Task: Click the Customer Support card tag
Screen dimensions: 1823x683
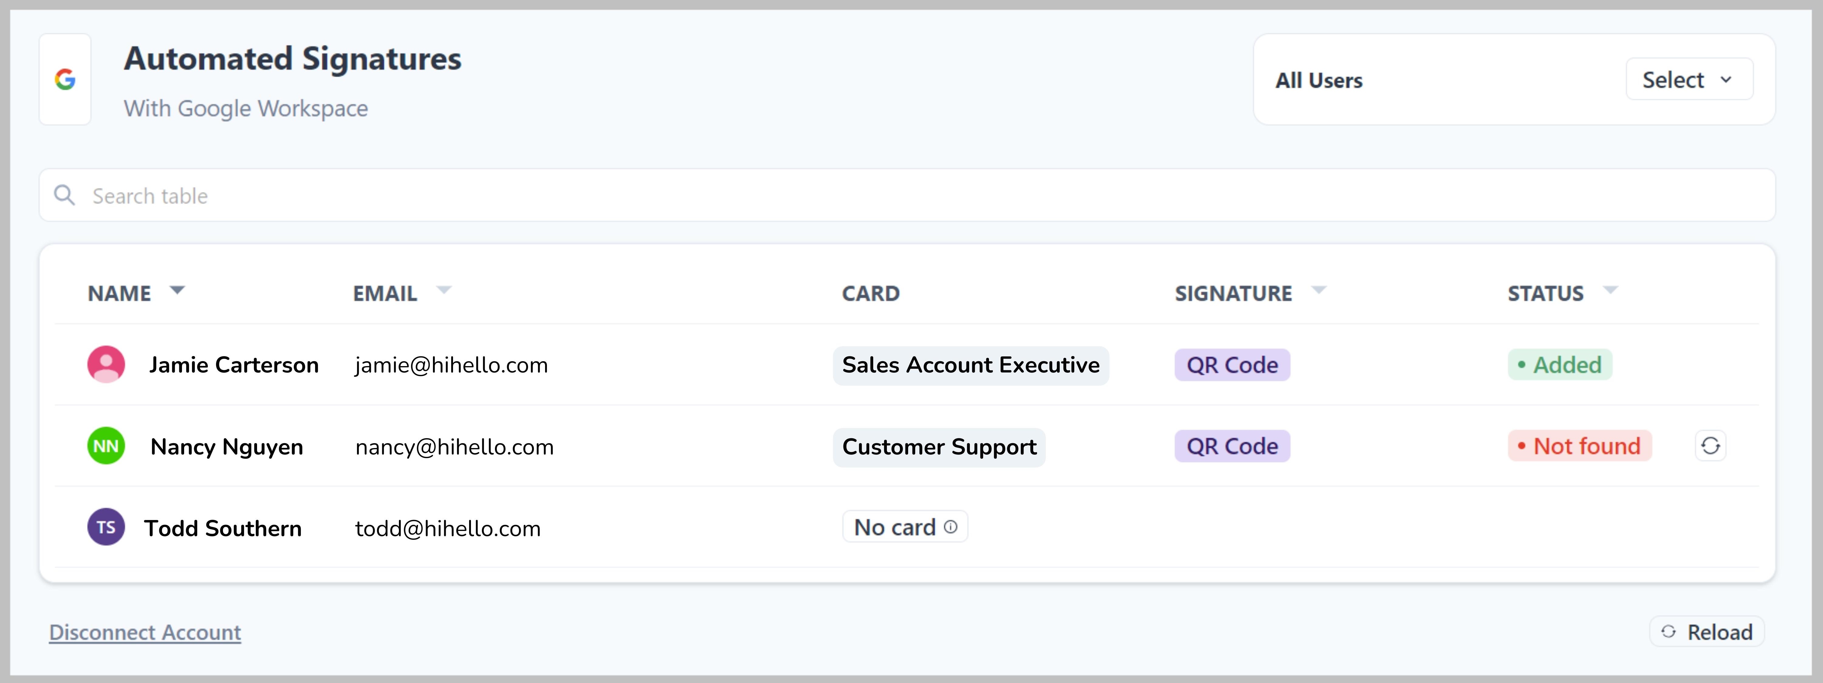Action: [939, 447]
